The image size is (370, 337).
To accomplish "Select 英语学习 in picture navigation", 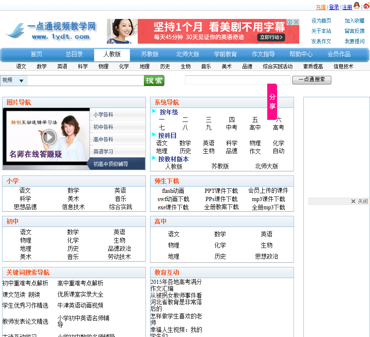I will pyautogui.click(x=117, y=151).
